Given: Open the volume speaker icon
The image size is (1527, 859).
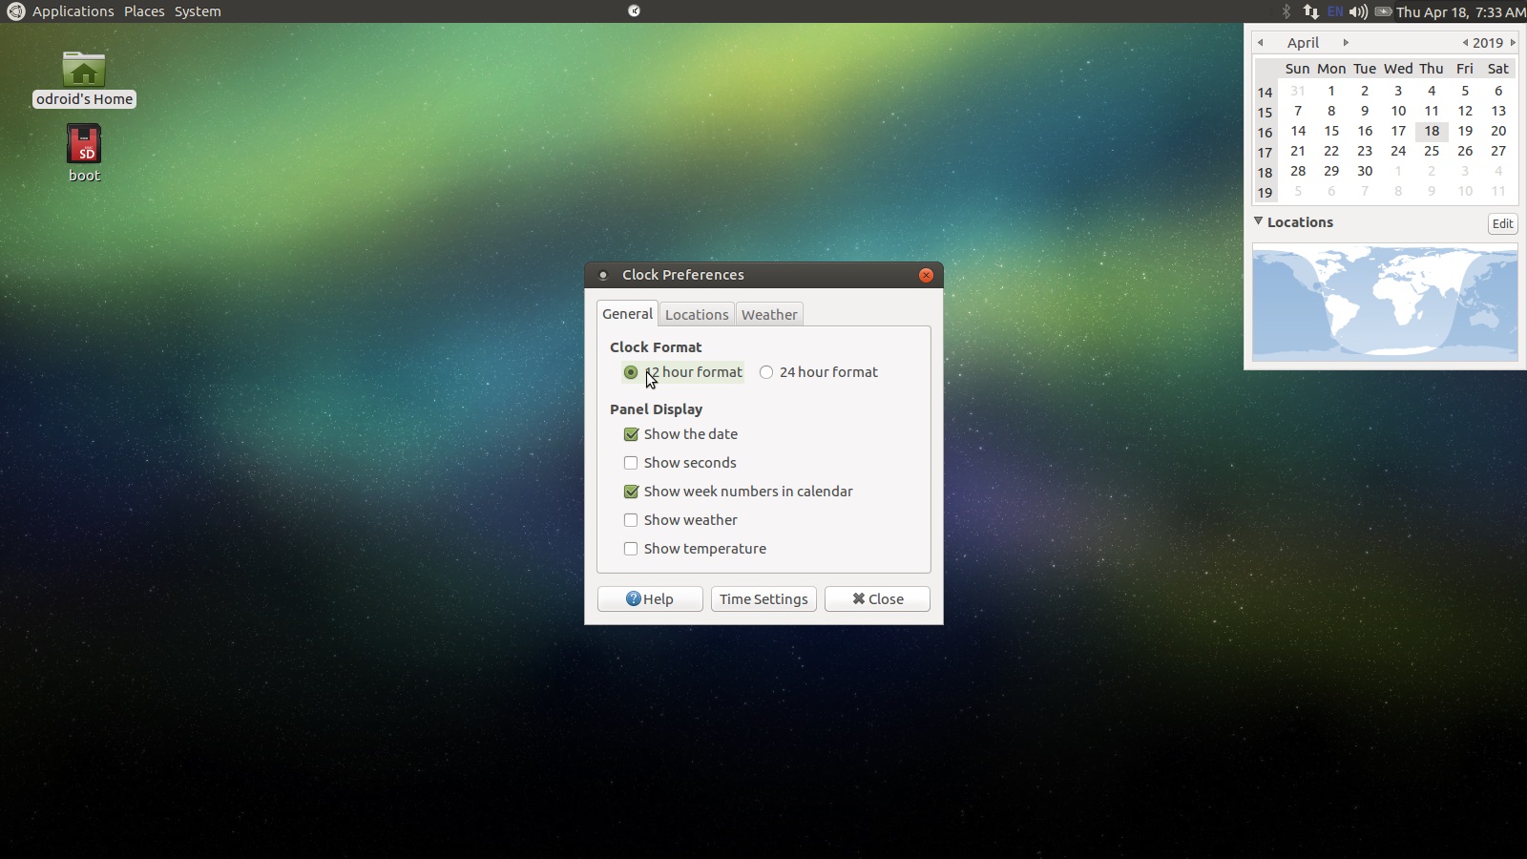Looking at the screenshot, I should [1358, 11].
